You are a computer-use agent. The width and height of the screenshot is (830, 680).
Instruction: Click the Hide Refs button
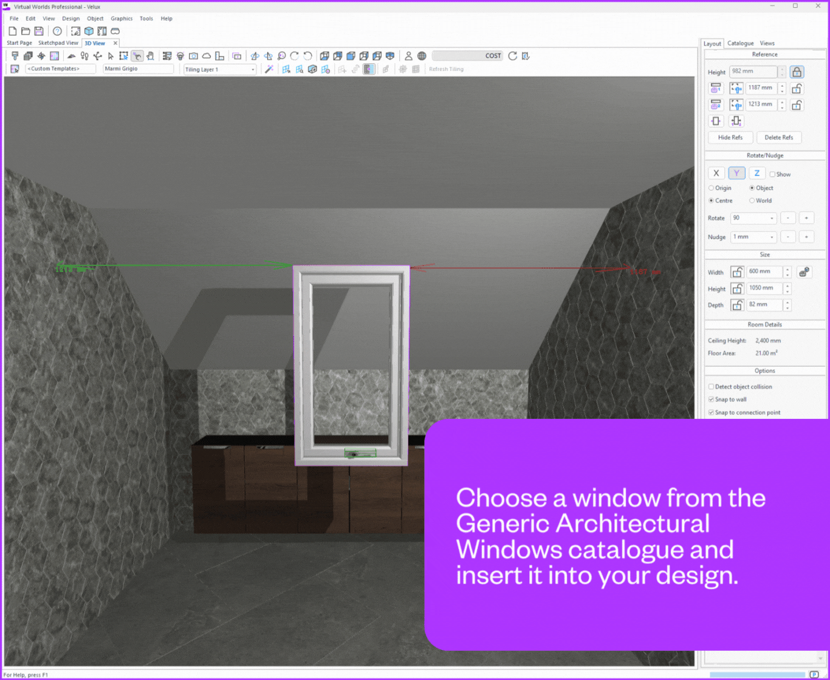(x=730, y=137)
